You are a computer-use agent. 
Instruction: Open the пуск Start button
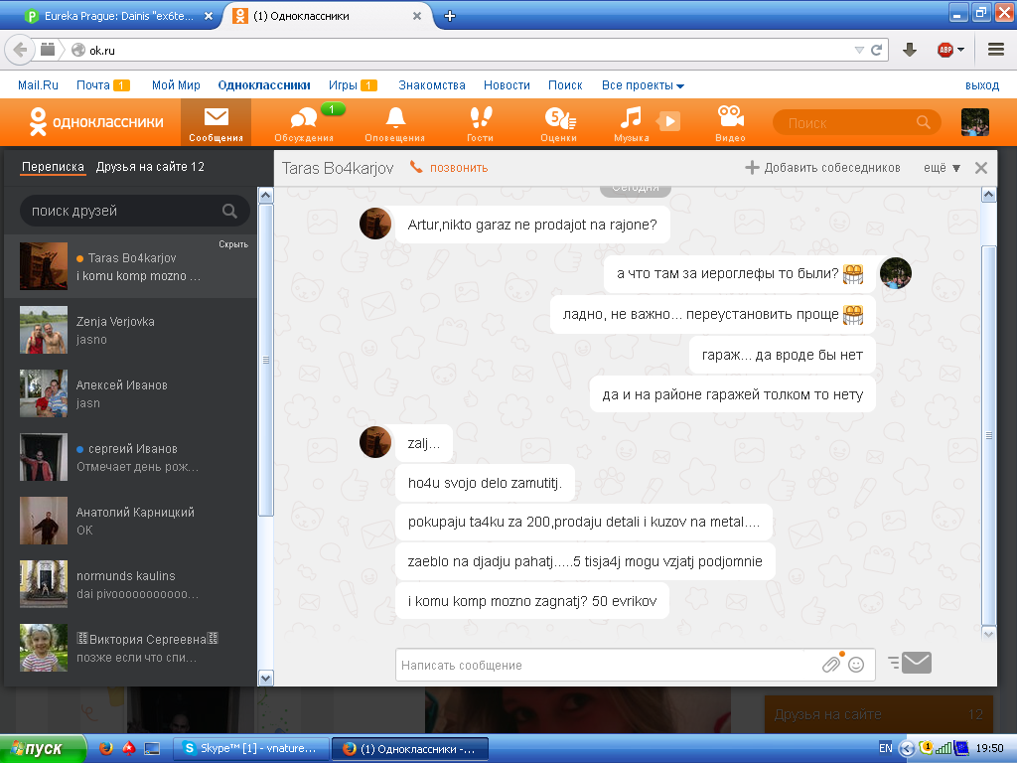coord(43,748)
